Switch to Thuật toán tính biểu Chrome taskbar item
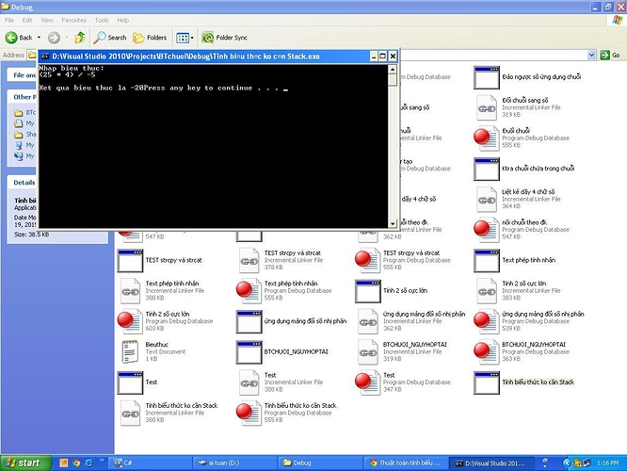Image resolution: width=627 pixels, height=471 pixels. [x=405, y=463]
